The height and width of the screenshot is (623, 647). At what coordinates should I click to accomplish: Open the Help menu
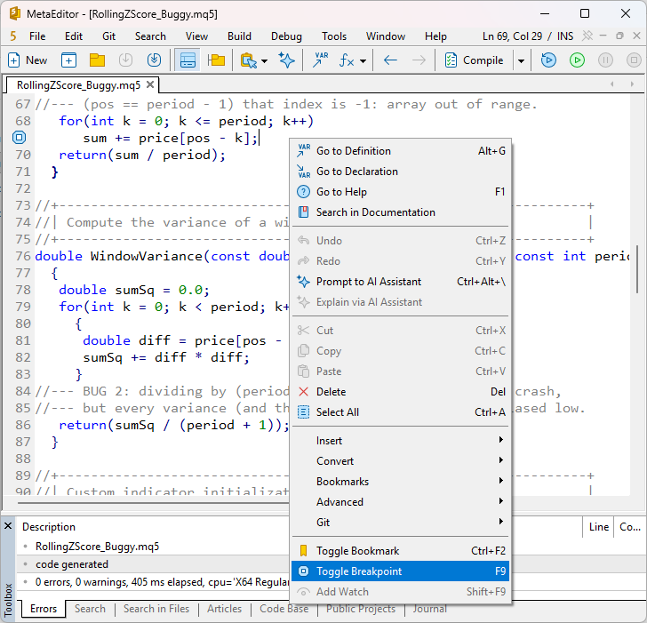[435, 36]
